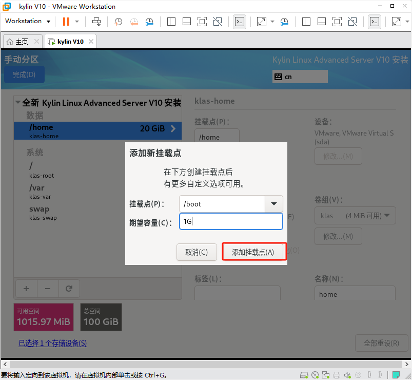412x380 pixels.
Task: Click the 可用空间 1015.97 MiB box
Action: pyautogui.click(x=44, y=317)
